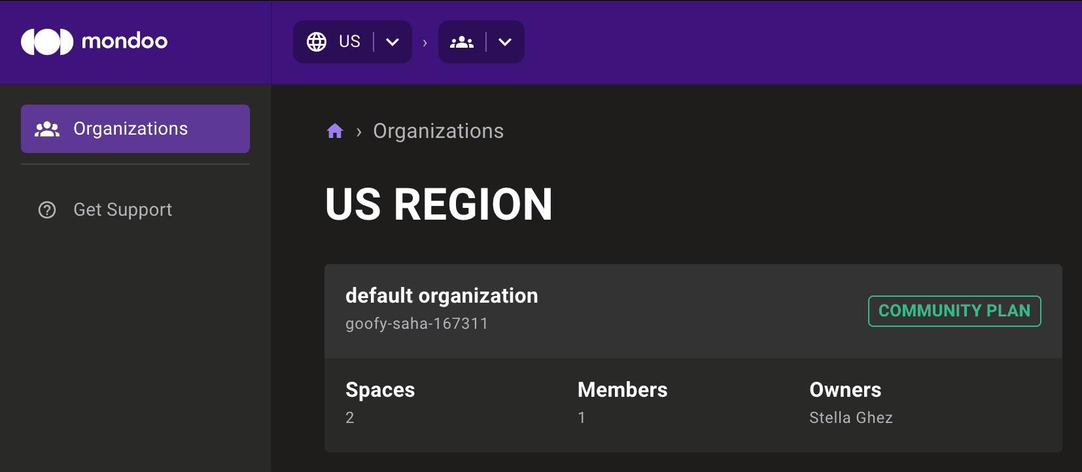
Task: Select Organizations in the sidebar
Action: point(135,129)
